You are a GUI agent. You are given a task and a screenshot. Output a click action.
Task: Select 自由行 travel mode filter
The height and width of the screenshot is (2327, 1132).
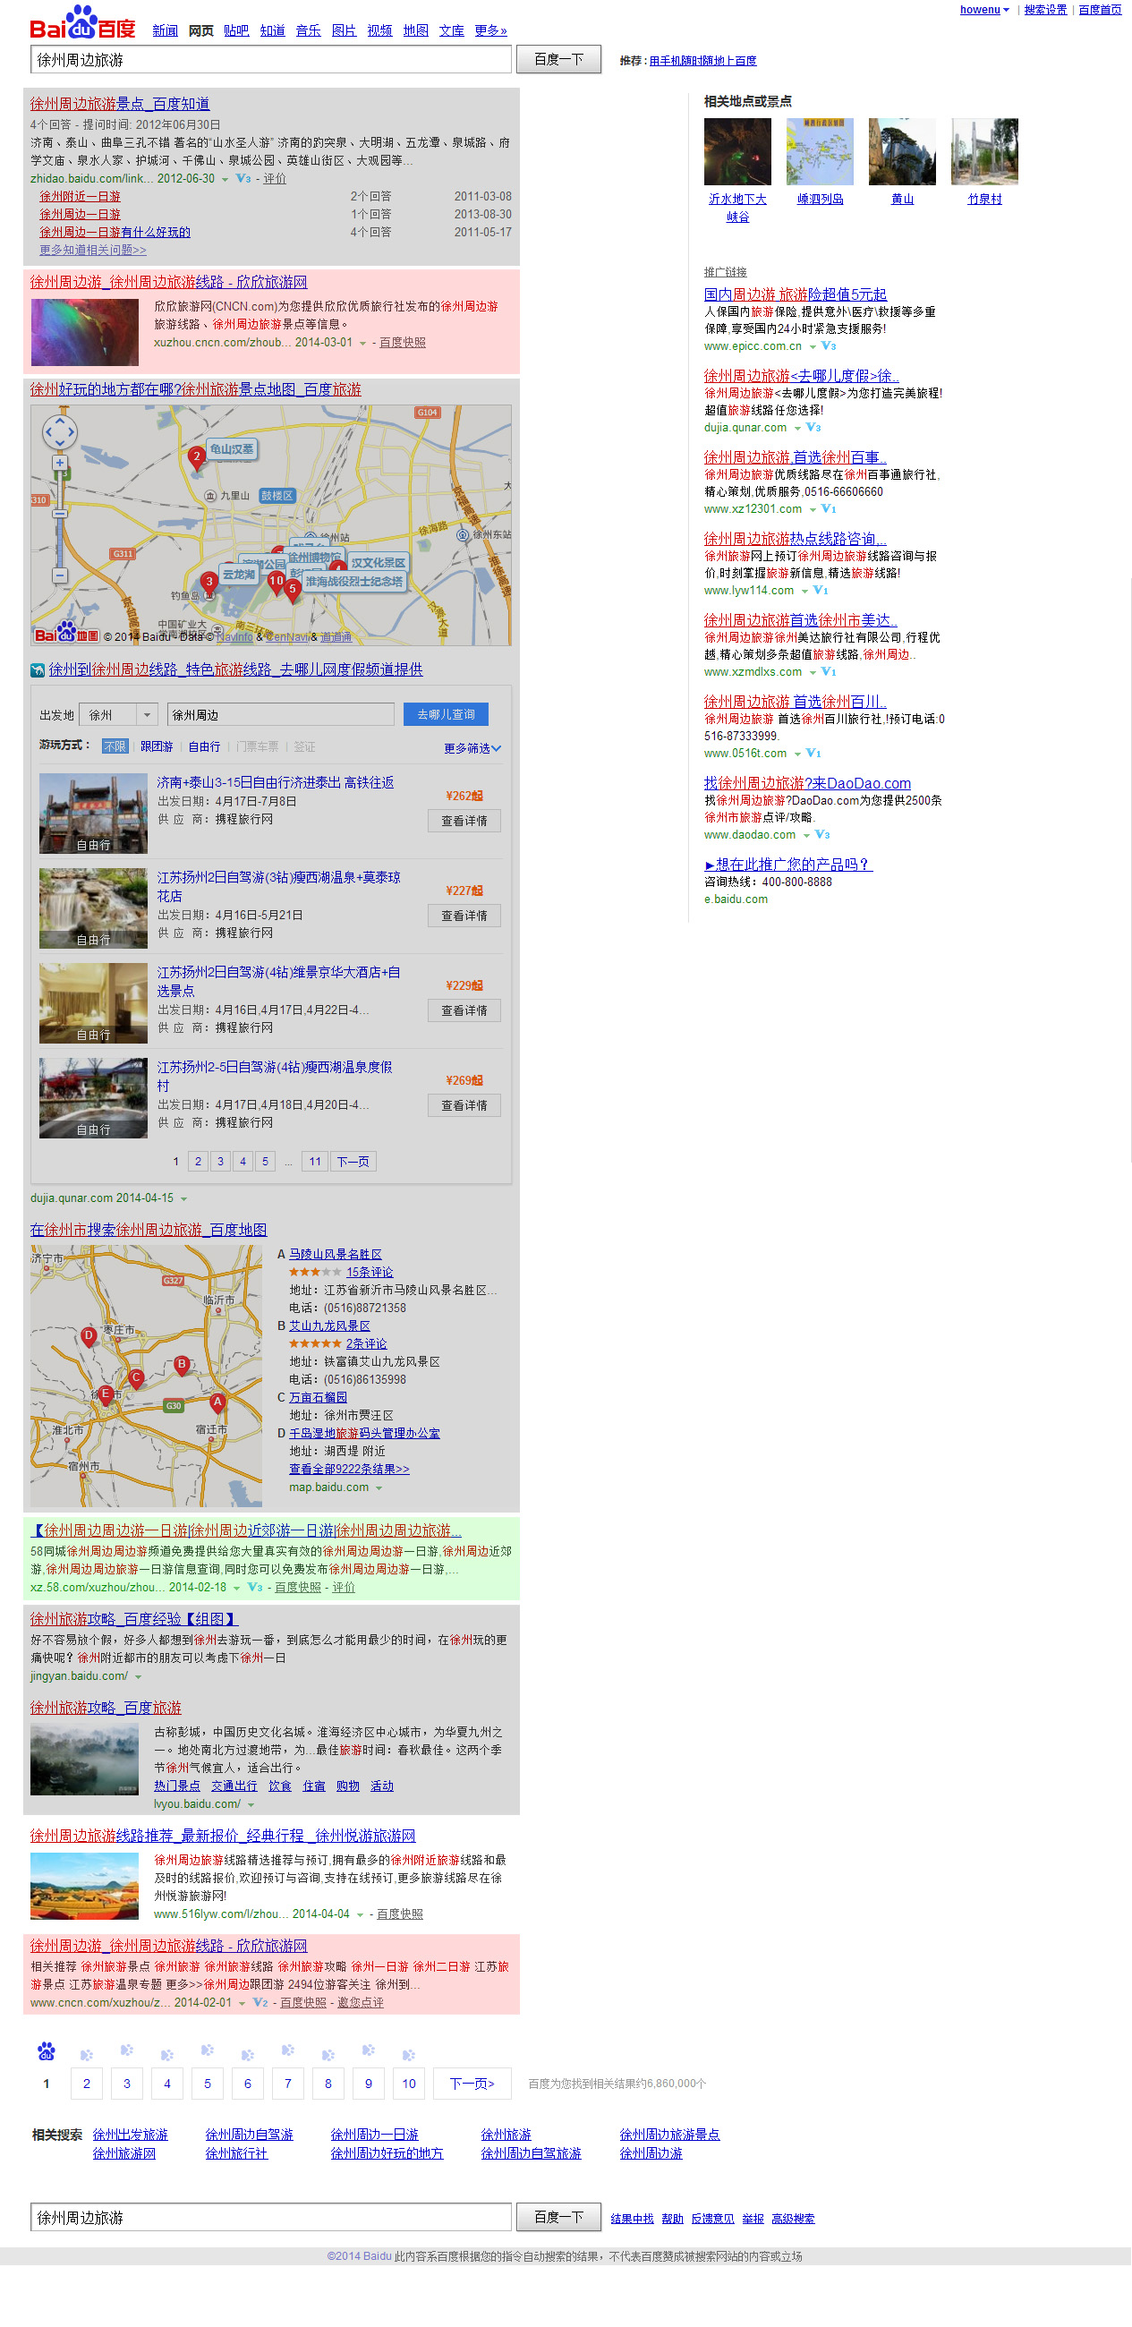tap(204, 747)
